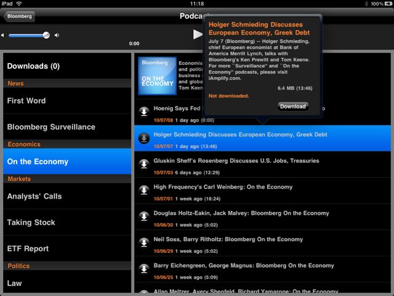Download the Barry Eichengreen episode
The width and height of the screenshot is (394, 296).
coord(144,269)
